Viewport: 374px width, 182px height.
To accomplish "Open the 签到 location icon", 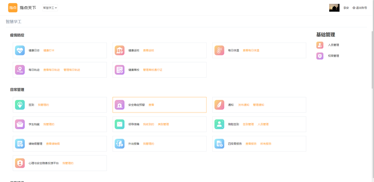I will (20, 105).
